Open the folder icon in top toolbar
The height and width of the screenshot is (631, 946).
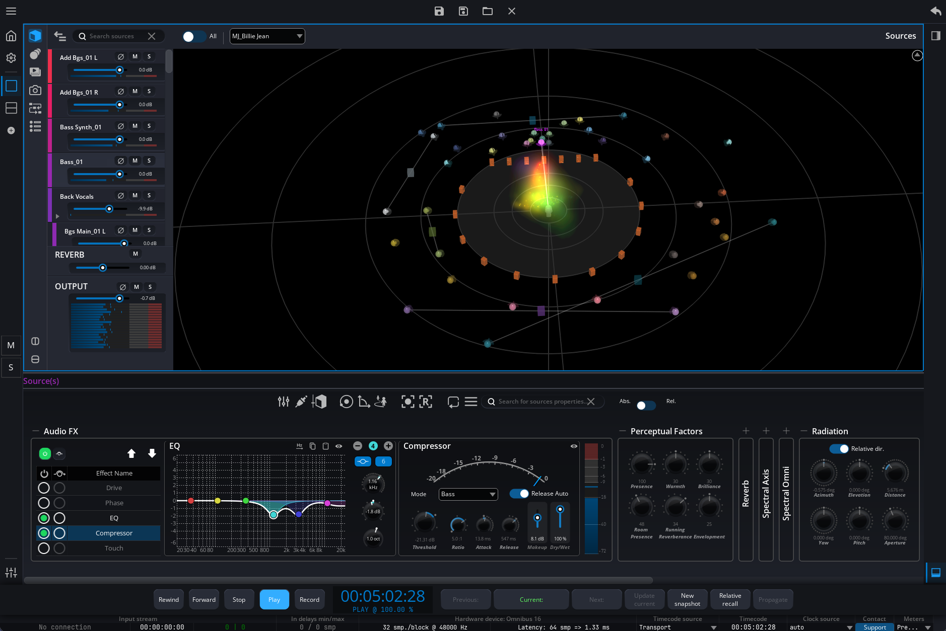487,11
